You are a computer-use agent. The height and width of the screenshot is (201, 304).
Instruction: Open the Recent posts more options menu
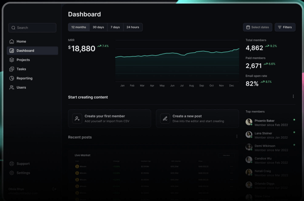[237, 136]
